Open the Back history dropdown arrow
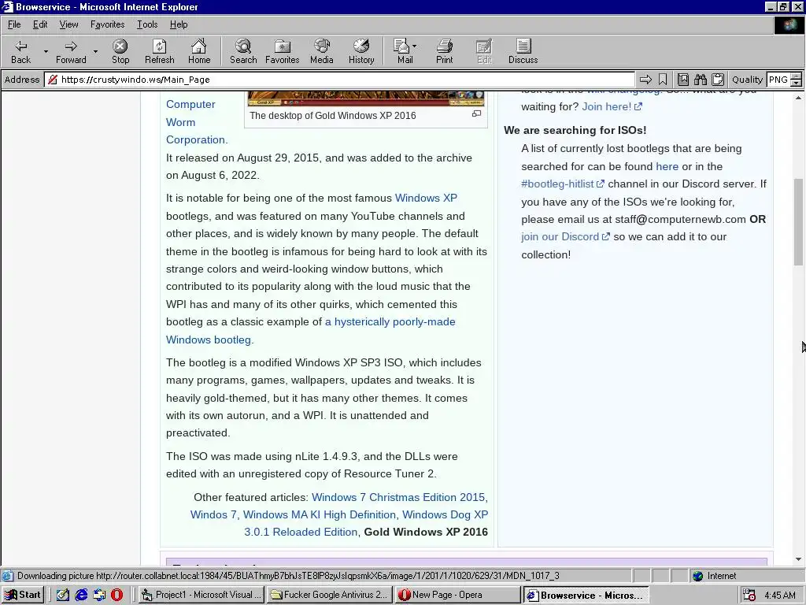This screenshot has width=806, height=605. (x=46, y=51)
